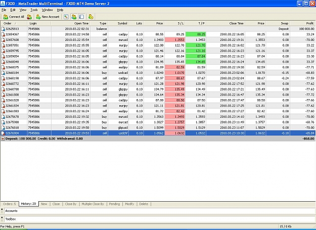Open the Multiple Close By tab
This screenshot has height=230, width=316.
[x=93, y=204]
